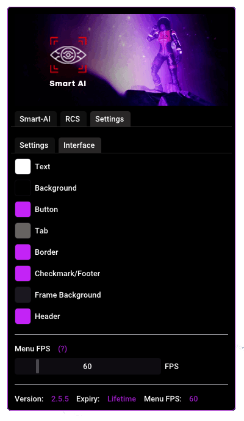Image resolution: width=244 pixels, height=421 pixels.
Task: Open the white Text color swatch
Action: (x=23, y=166)
